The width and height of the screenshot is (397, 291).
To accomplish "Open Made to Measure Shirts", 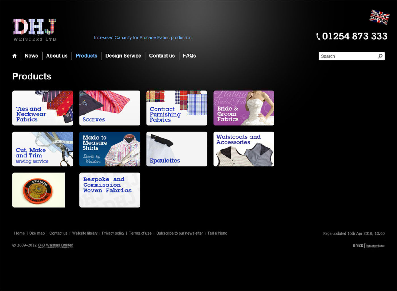I will tap(109, 149).
